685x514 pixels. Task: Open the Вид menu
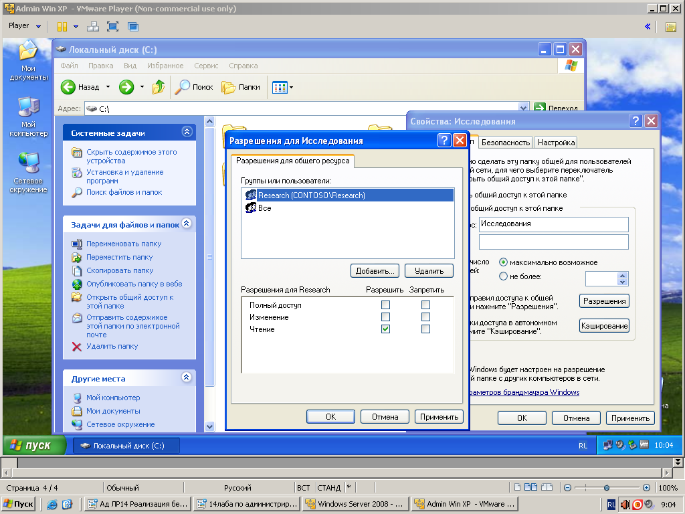tap(130, 66)
